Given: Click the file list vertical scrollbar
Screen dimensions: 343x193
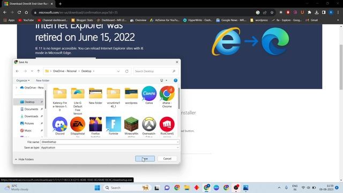Looking at the screenshot, I should (178, 99).
